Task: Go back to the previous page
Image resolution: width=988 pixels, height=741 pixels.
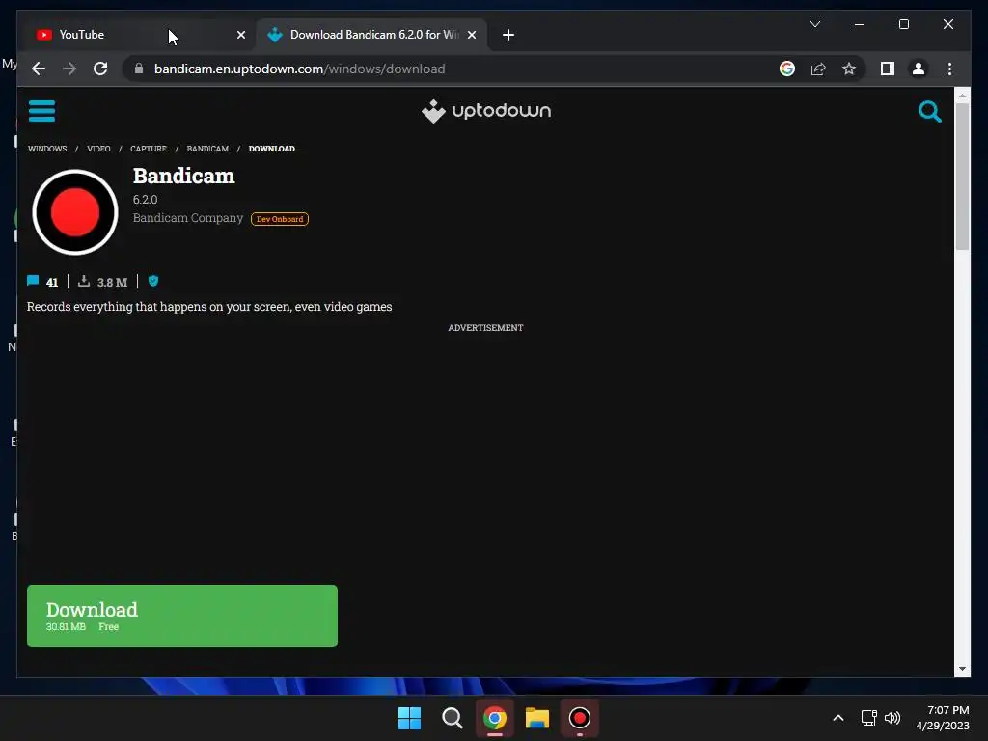Action: pos(39,69)
